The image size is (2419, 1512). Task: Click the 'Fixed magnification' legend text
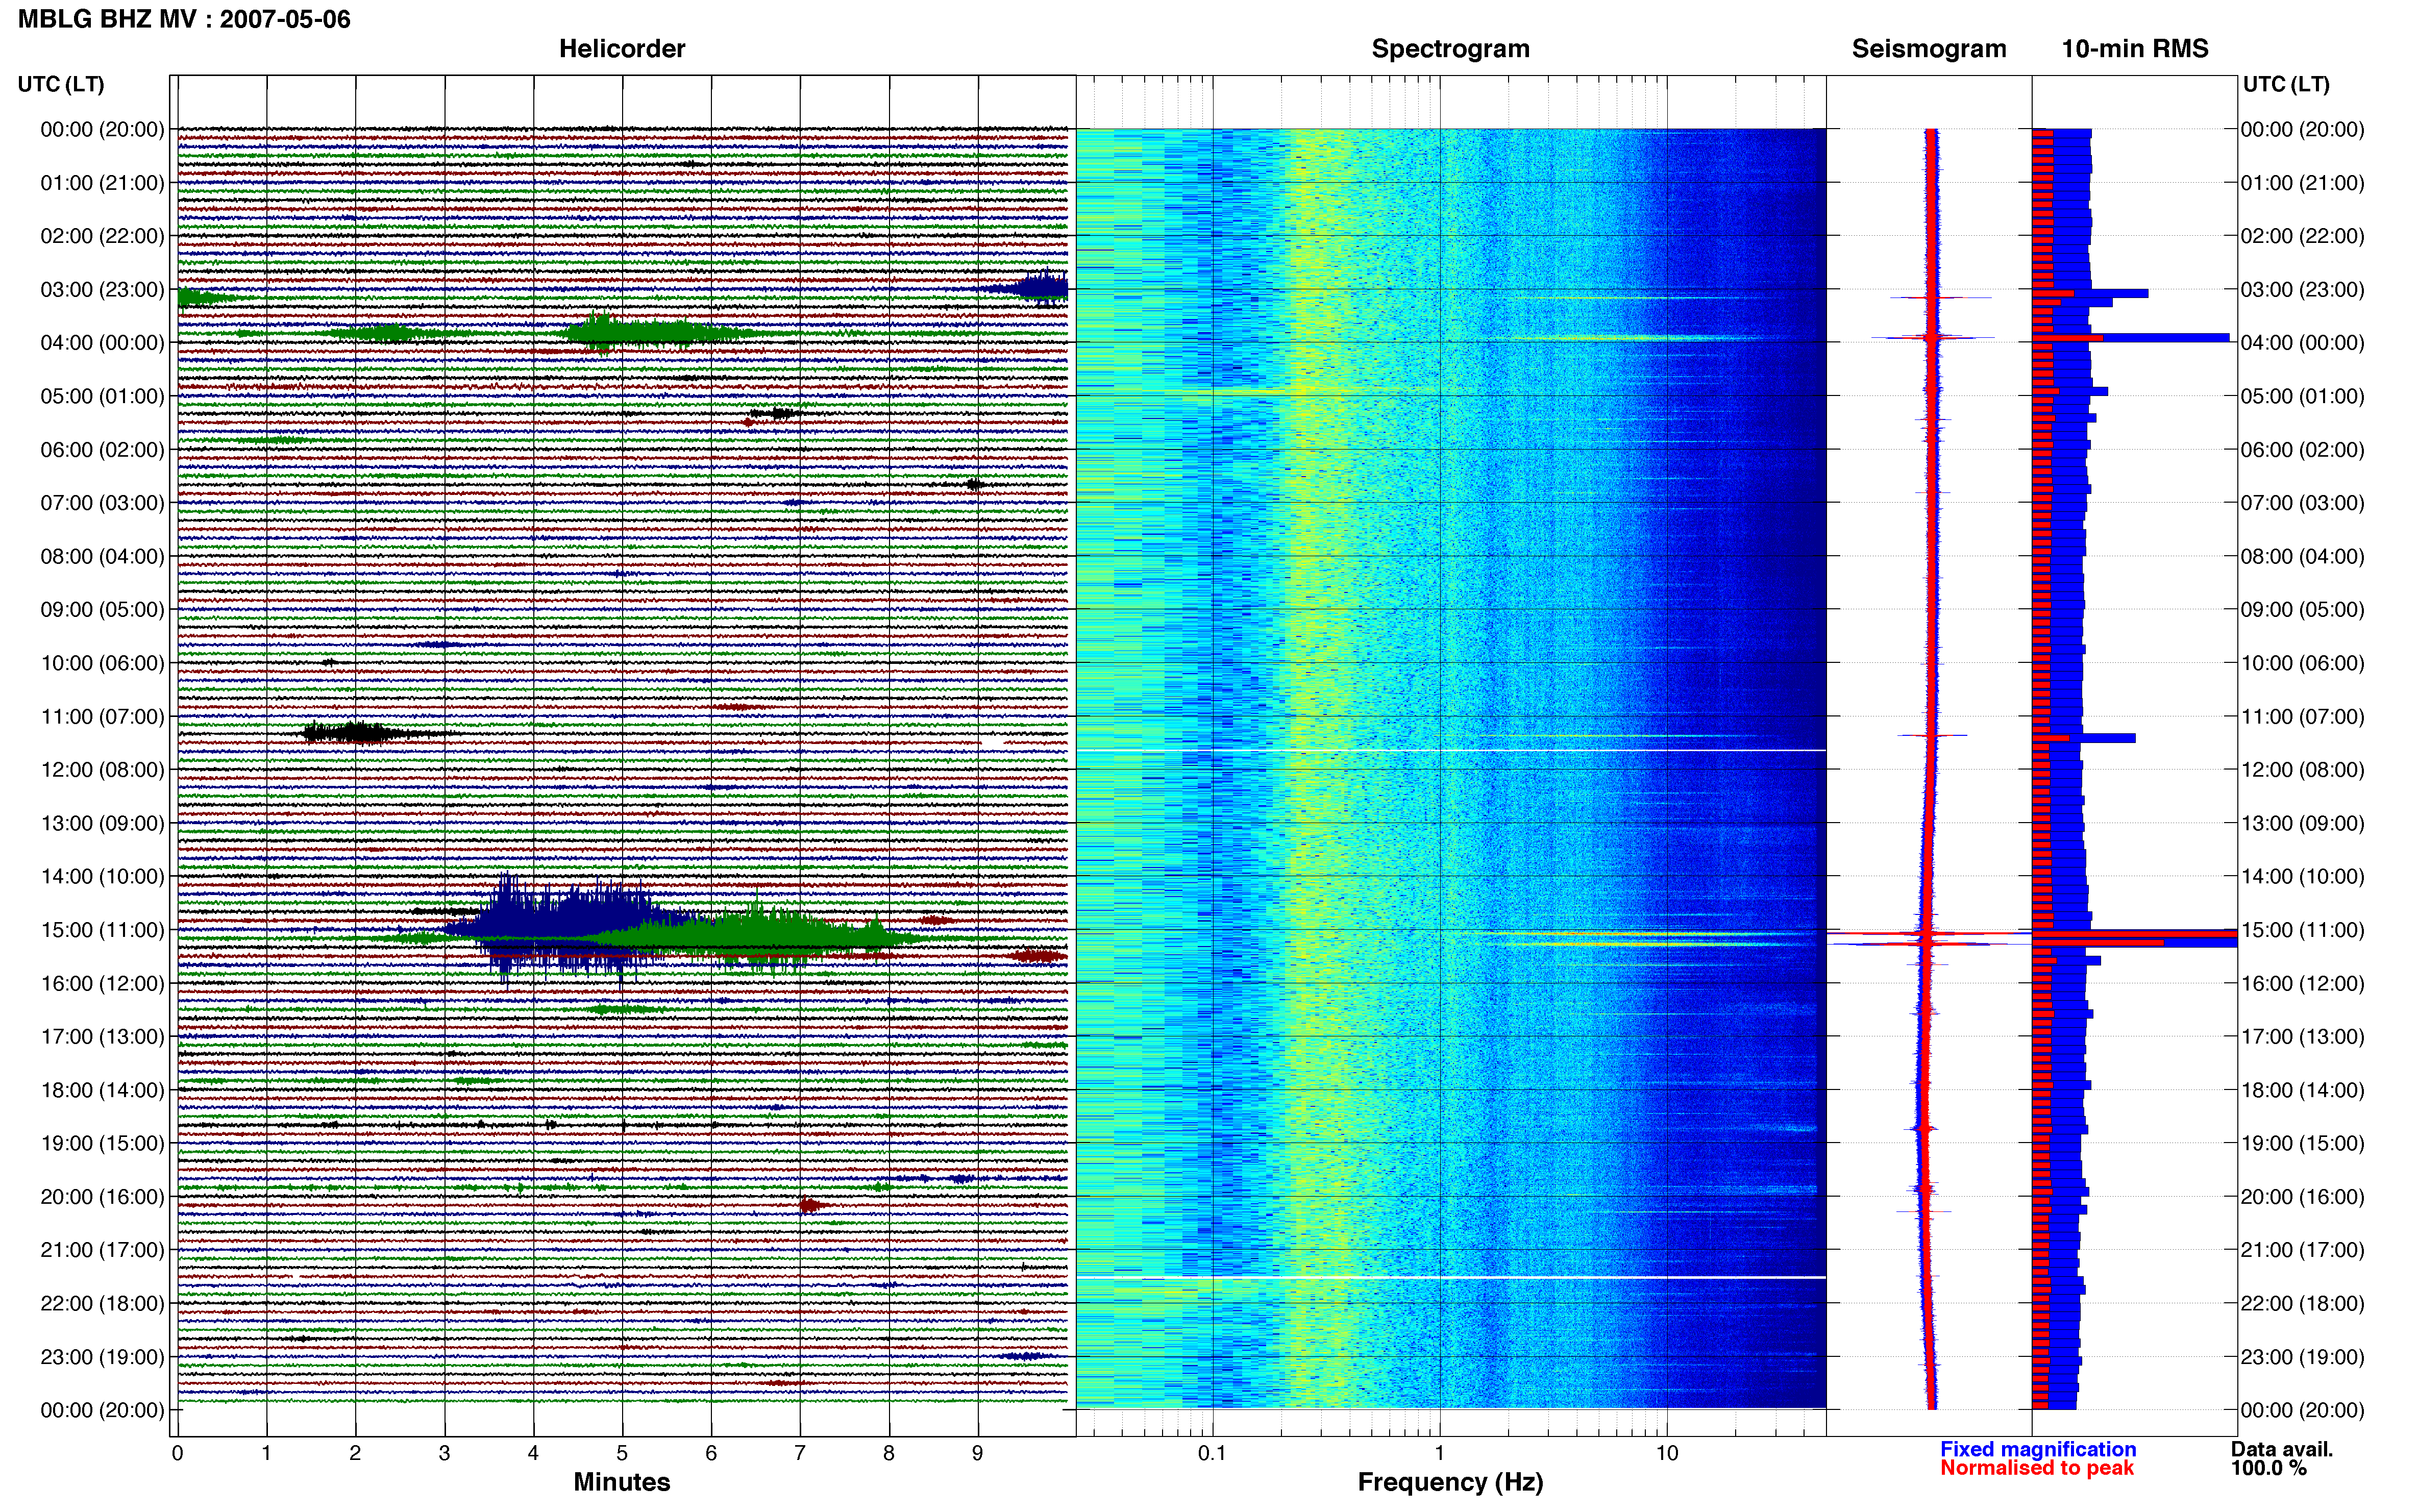coord(2038,1449)
